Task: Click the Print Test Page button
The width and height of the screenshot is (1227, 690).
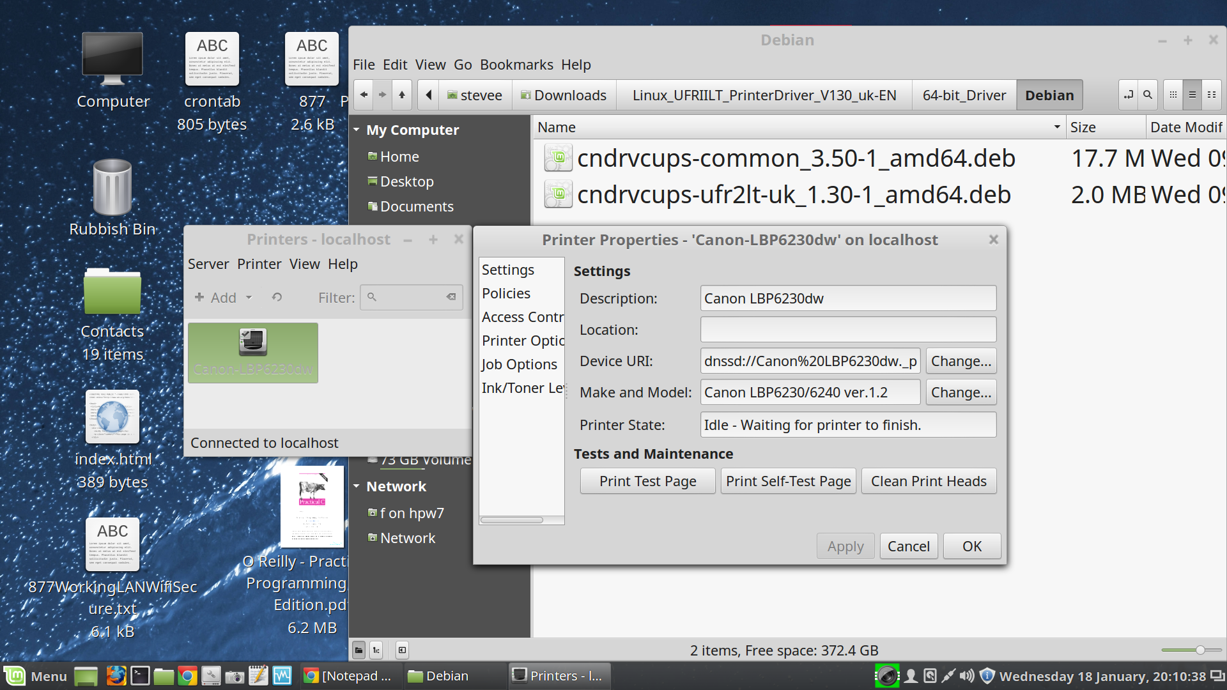Action: (647, 481)
